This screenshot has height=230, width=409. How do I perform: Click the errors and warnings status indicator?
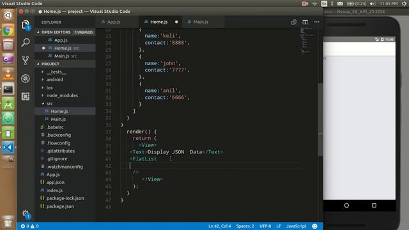(x=30, y=226)
